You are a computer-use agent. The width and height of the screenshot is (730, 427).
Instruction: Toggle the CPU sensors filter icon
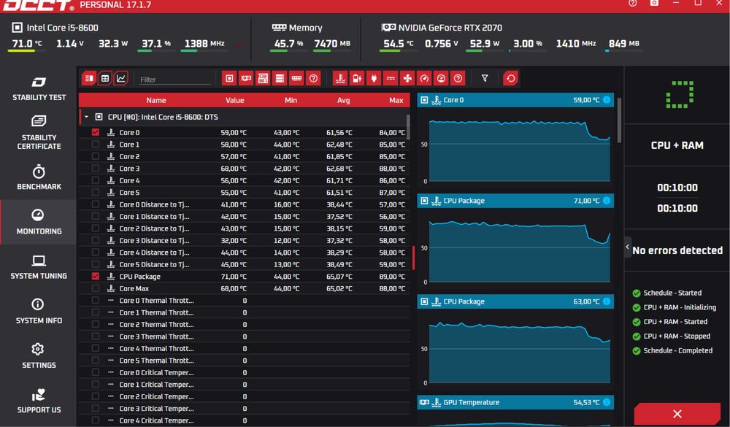pyautogui.click(x=229, y=78)
